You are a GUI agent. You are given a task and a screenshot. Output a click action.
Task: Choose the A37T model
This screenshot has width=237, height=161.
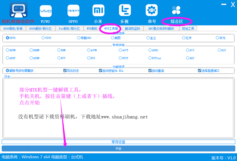point(120,50)
